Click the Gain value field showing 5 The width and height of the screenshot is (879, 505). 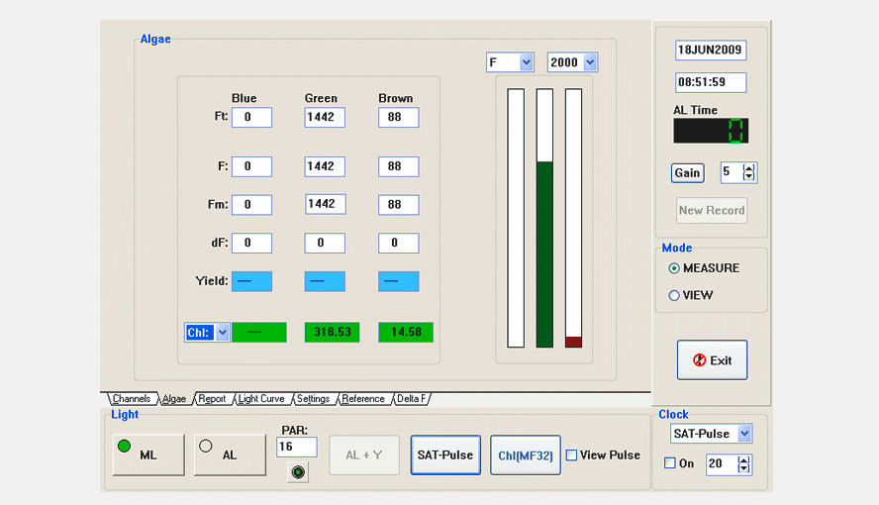(732, 172)
